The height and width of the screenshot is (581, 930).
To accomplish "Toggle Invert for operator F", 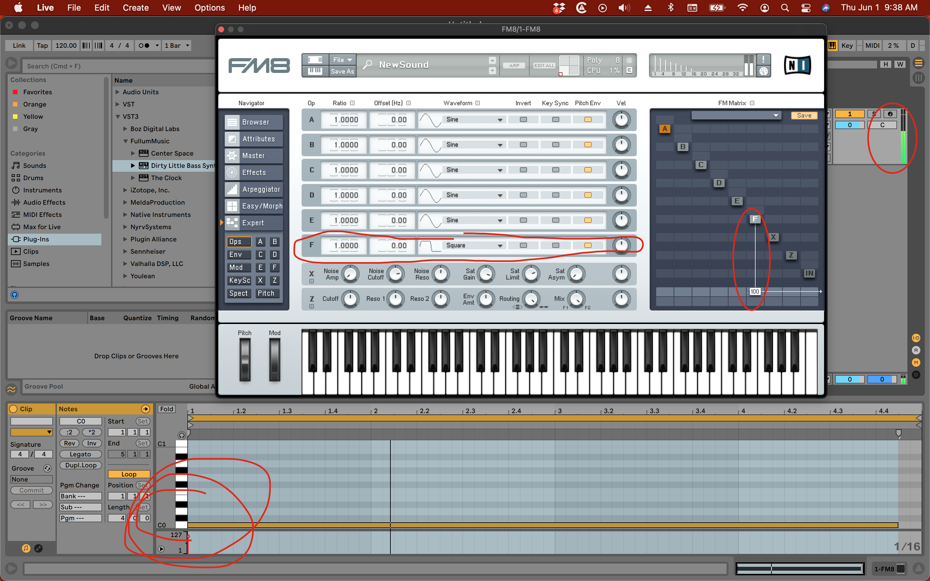I will (x=523, y=245).
